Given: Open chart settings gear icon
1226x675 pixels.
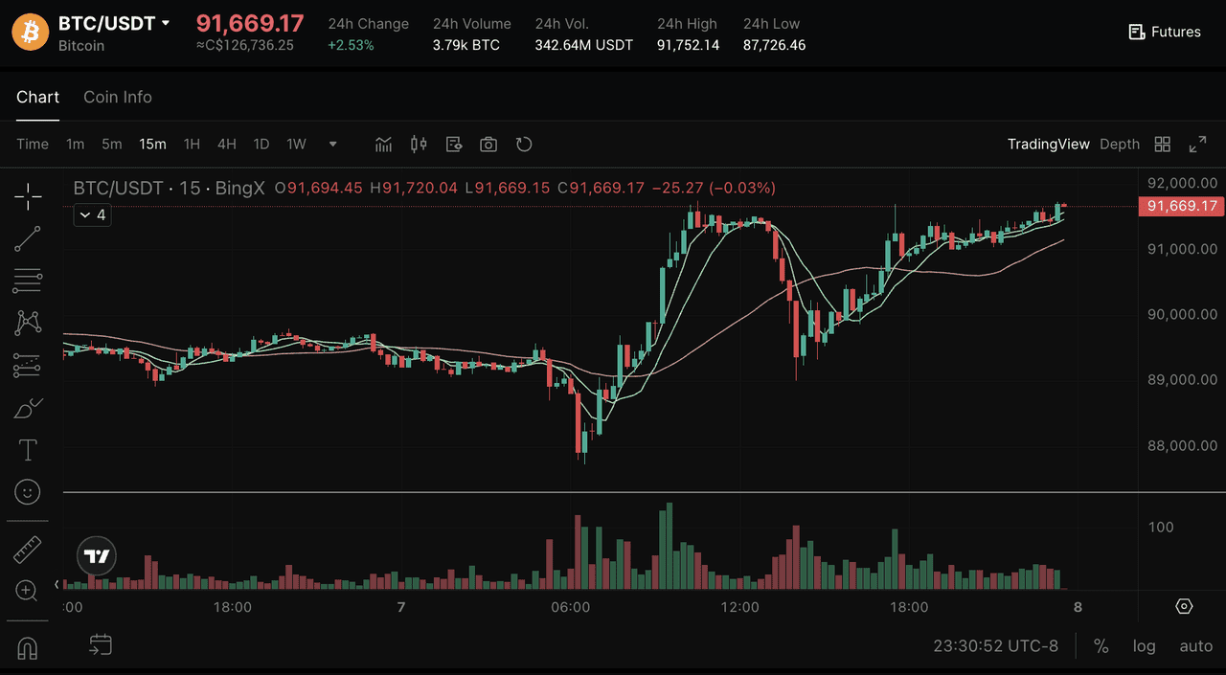Looking at the screenshot, I should [x=1184, y=607].
